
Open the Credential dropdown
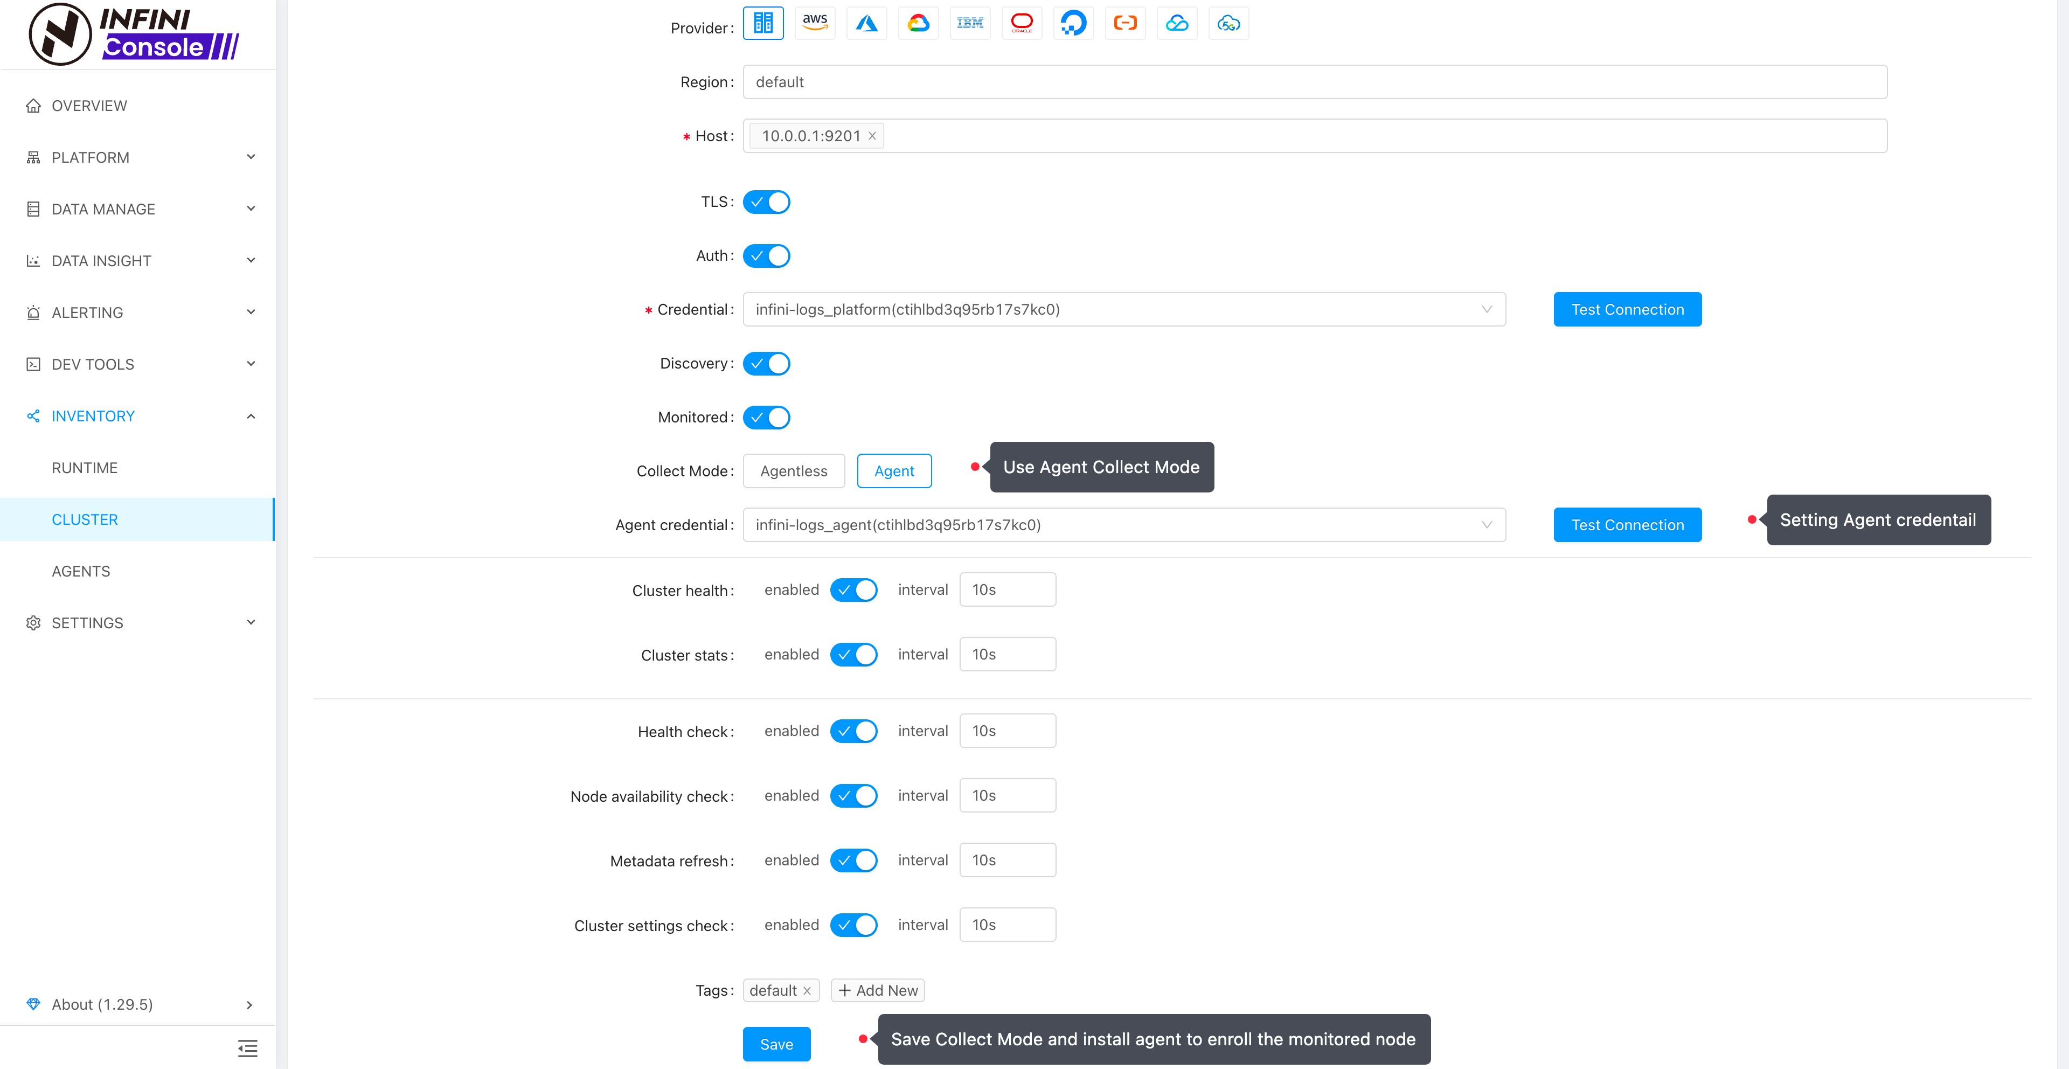(1123, 309)
